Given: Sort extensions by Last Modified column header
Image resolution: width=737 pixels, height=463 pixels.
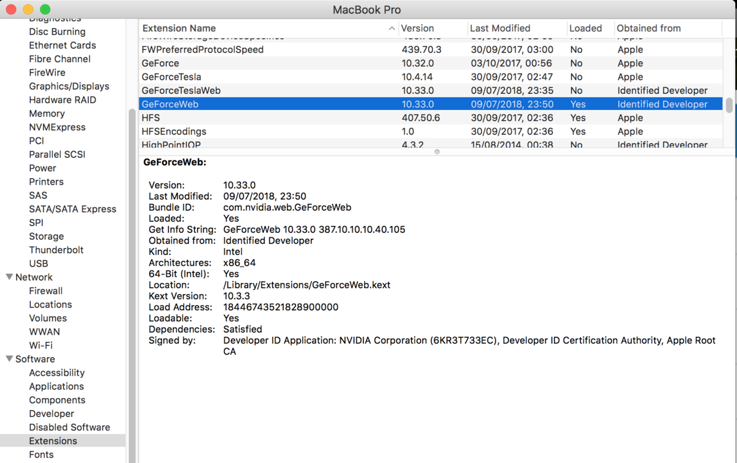Looking at the screenshot, I should pos(517,28).
